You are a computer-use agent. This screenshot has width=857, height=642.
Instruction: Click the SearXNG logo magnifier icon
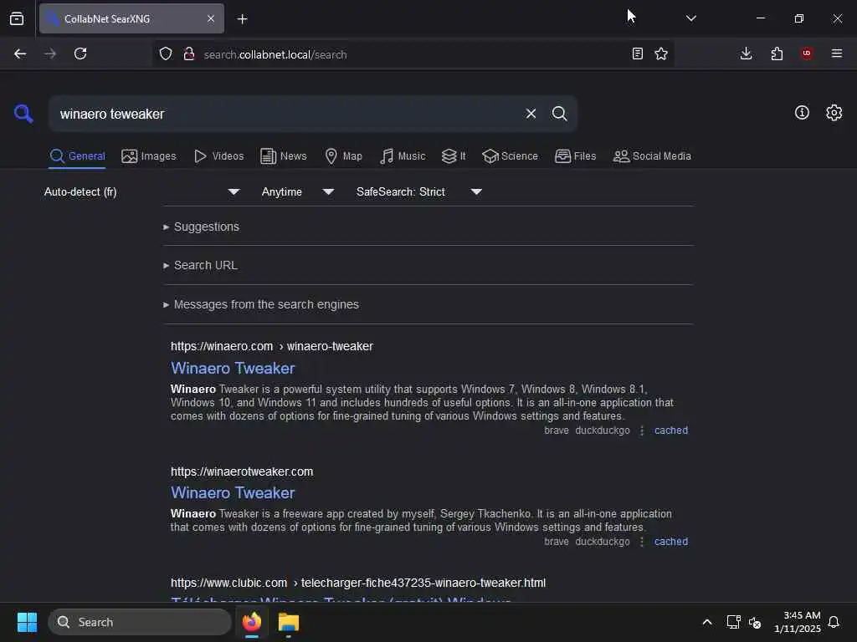click(23, 114)
